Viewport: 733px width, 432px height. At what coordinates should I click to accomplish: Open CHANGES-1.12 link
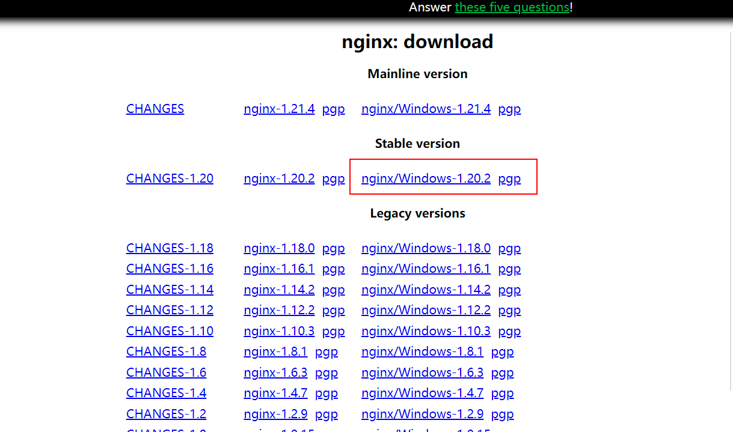170,310
